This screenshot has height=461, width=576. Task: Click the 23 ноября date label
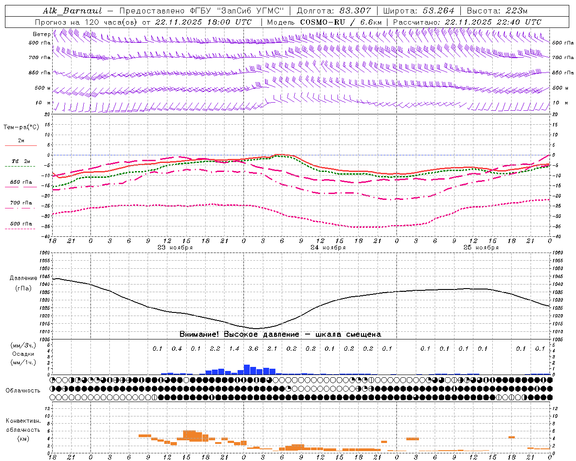tap(175, 248)
